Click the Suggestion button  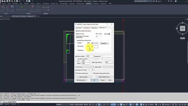point(104,43)
